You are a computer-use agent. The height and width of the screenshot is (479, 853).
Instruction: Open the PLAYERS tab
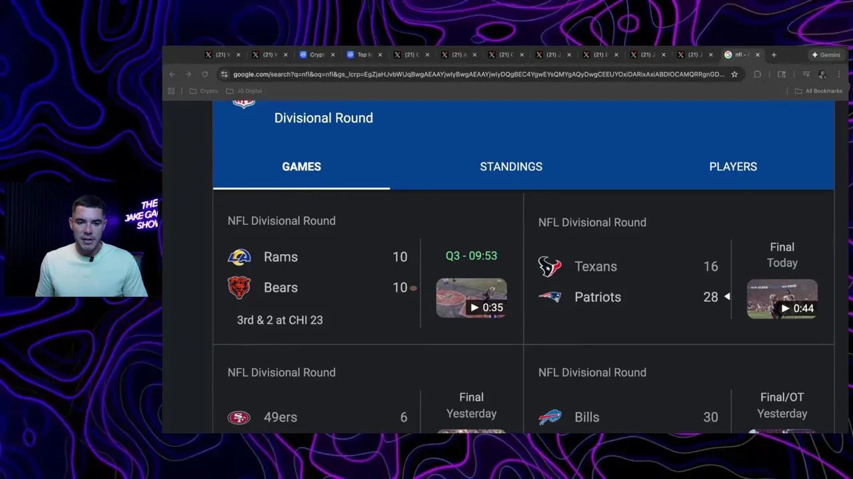click(x=733, y=167)
